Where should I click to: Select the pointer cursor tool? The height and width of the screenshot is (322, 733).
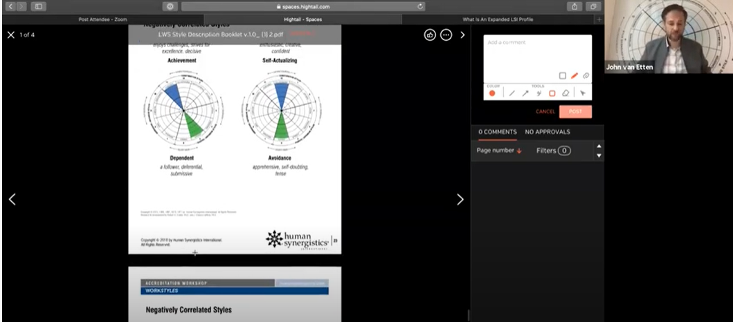point(583,93)
